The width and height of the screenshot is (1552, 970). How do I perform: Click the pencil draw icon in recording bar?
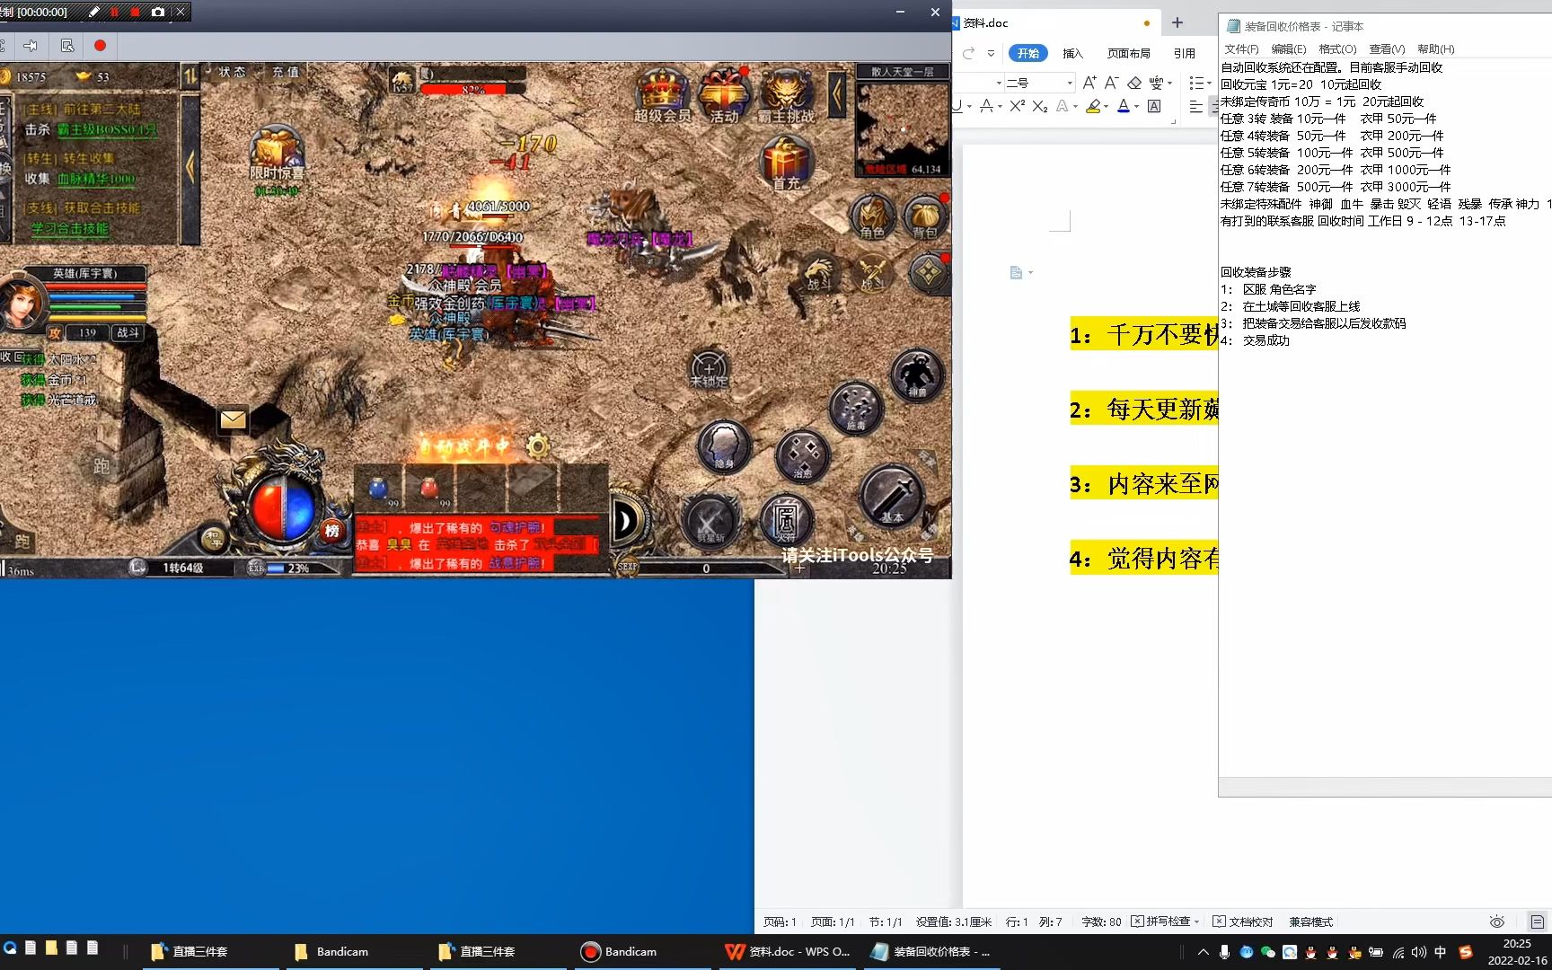pos(94,12)
